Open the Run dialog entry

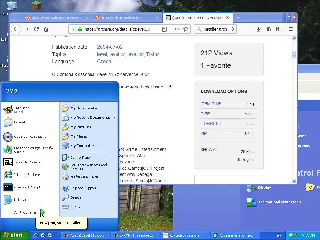coord(89,207)
